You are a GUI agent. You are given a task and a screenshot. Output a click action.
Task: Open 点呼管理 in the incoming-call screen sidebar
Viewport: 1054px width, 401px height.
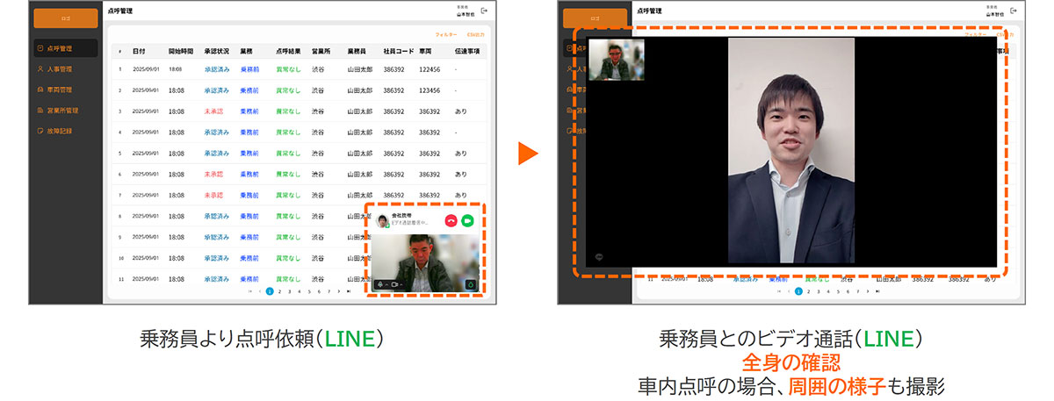66,48
